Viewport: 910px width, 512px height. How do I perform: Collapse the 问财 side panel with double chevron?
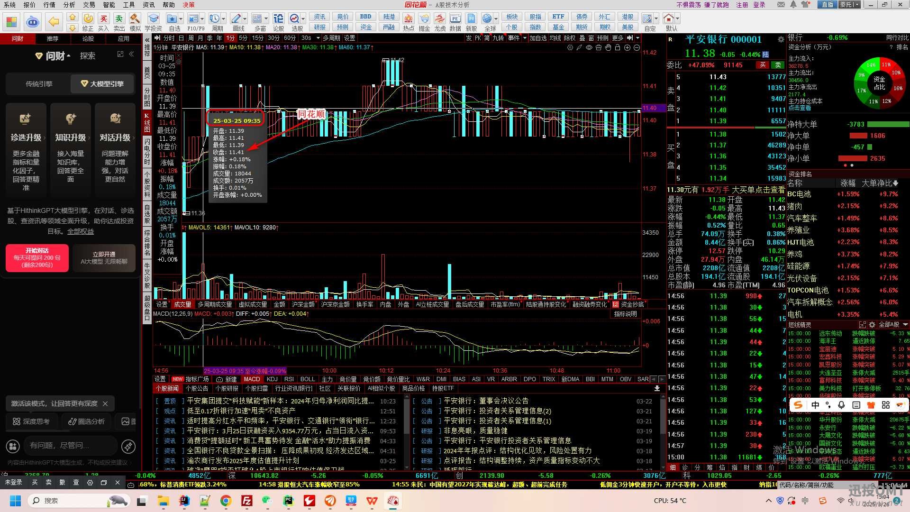tap(131, 55)
